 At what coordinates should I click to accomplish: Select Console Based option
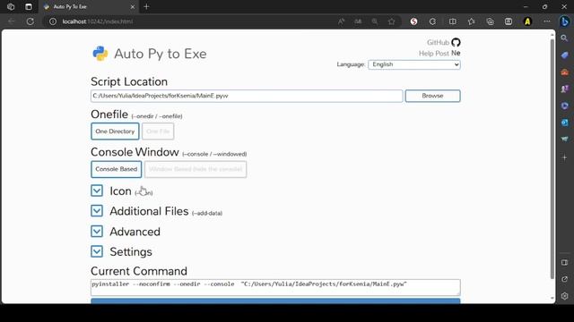click(x=116, y=169)
